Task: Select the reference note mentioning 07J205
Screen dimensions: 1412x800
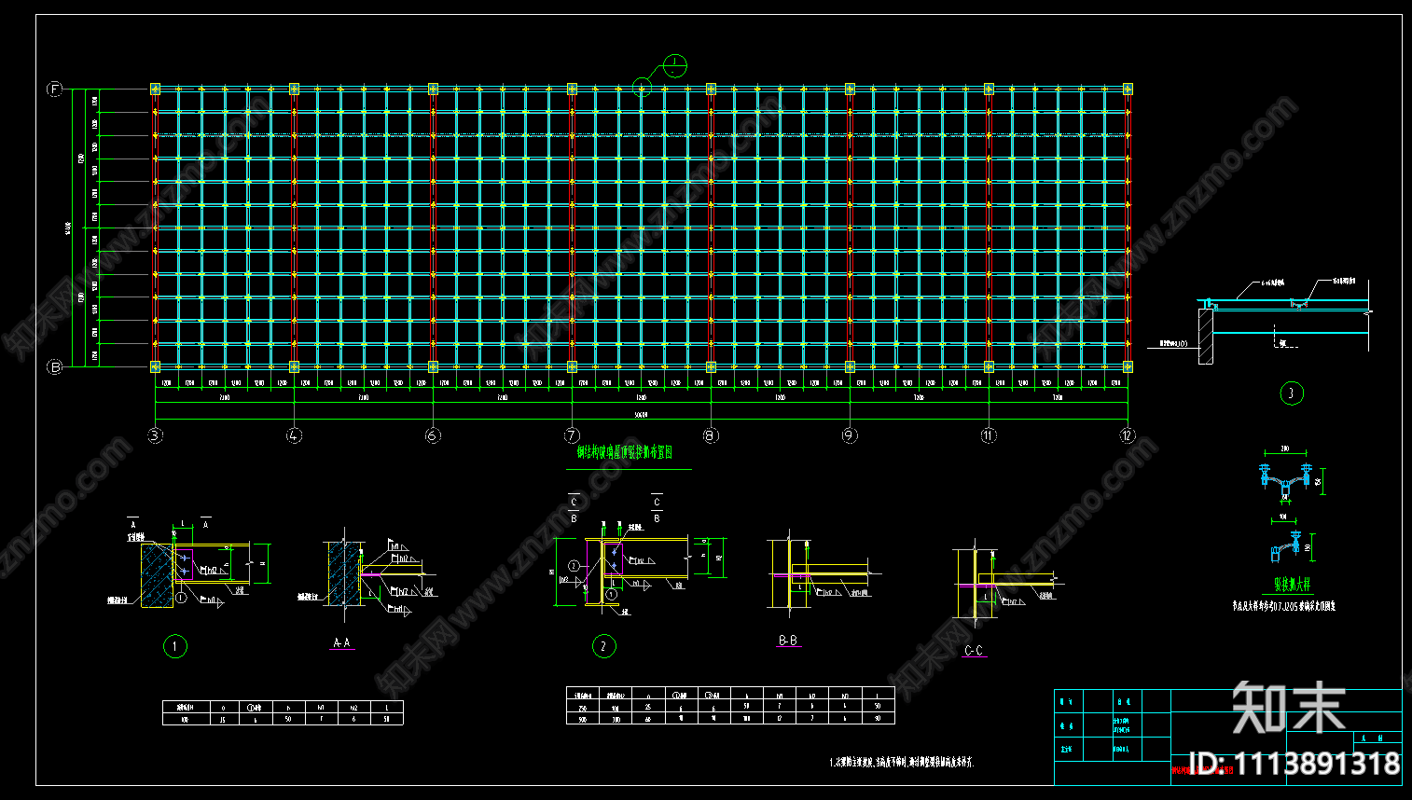Action: click(x=1283, y=606)
